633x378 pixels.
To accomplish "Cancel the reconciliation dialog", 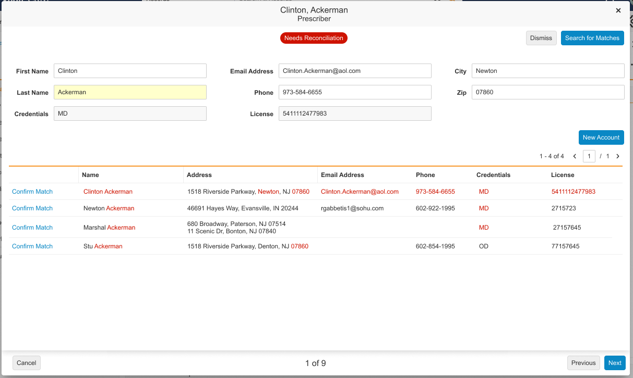I will (27, 363).
